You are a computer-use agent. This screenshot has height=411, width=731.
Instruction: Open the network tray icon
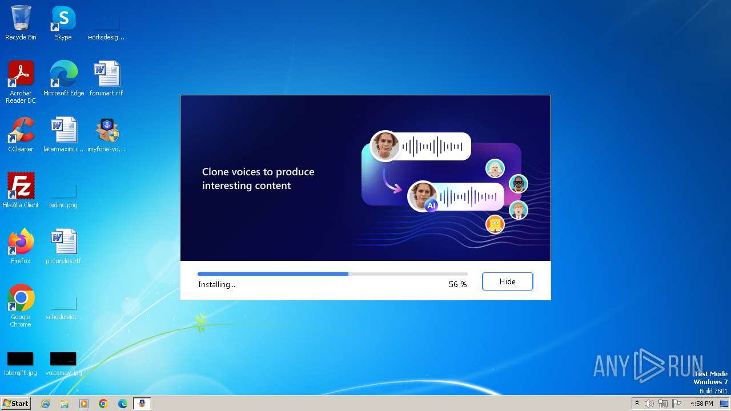pyautogui.click(x=663, y=404)
